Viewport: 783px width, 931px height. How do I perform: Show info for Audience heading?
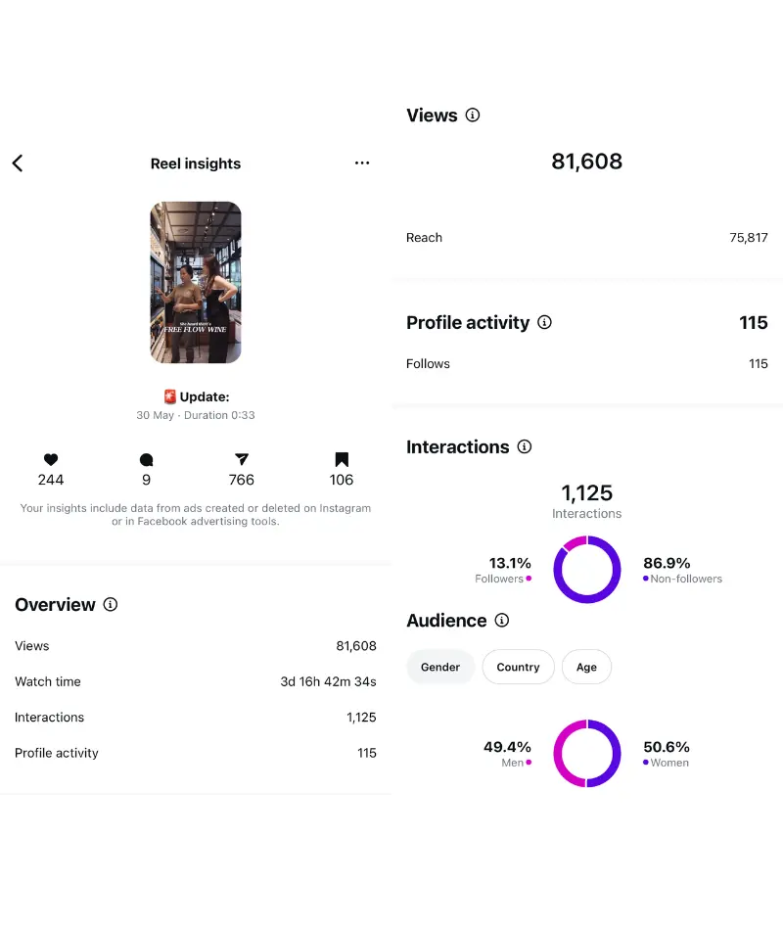pos(502,621)
